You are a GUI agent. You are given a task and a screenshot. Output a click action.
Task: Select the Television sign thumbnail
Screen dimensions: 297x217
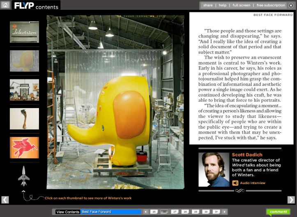24,32
